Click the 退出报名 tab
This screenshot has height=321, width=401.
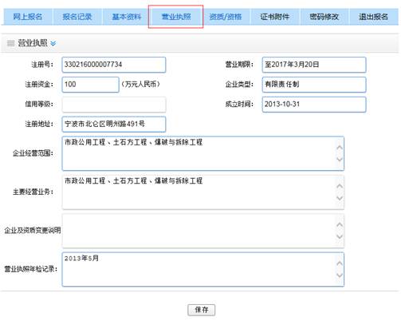point(374,17)
